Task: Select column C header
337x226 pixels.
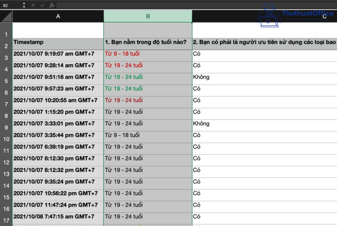Action: click(x=265, y=16)
